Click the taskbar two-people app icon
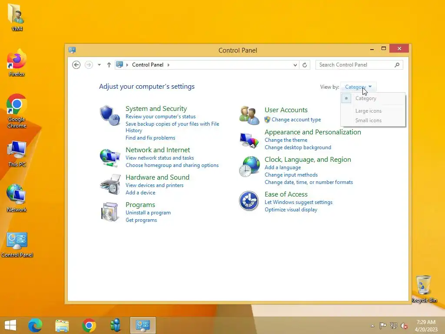The width and height of the screenshot is (445, 334). click(116, 325)
